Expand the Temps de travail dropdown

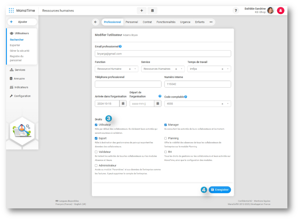click(x=228, y=69)
